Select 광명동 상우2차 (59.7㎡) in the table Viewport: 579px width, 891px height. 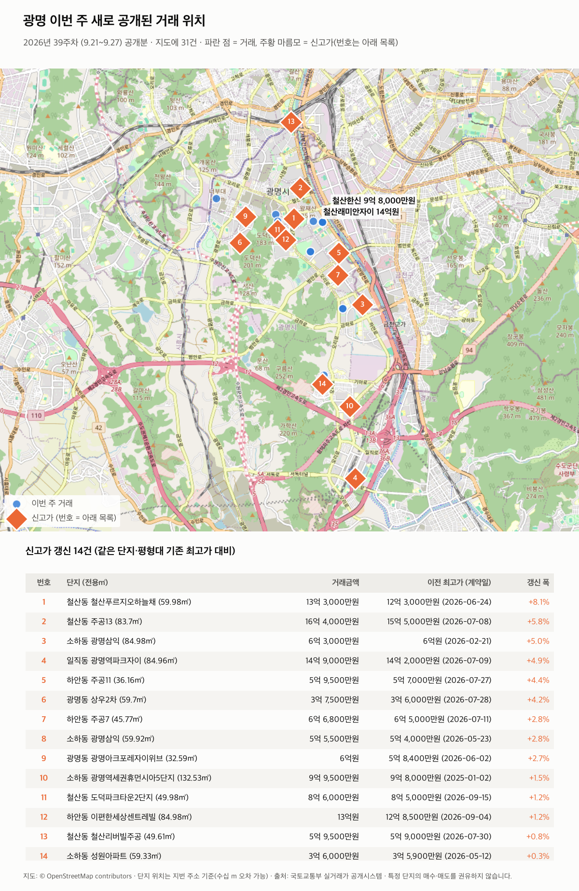(x=106, y=700)
